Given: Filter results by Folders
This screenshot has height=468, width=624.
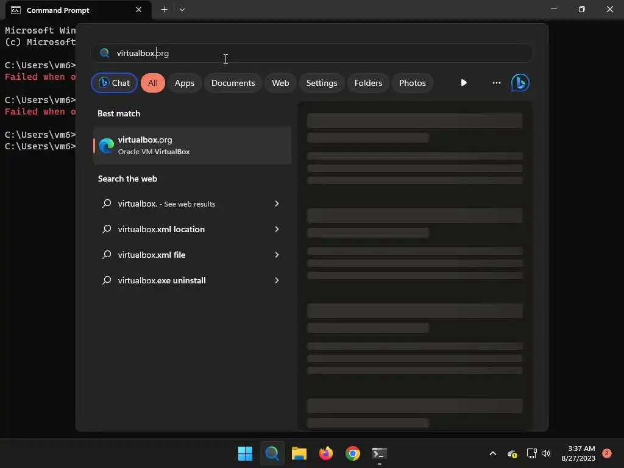Looking at the screenshot, I should tap(368, 83).
